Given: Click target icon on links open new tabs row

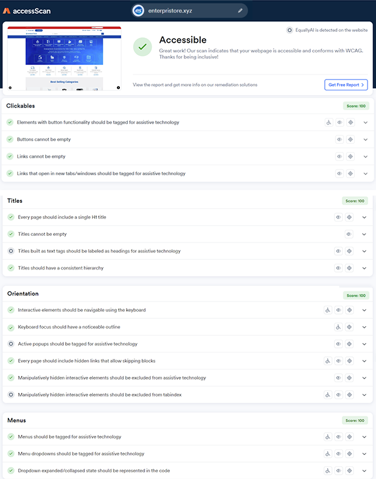Looking at the screenshot, I should [x=351, y=173].
